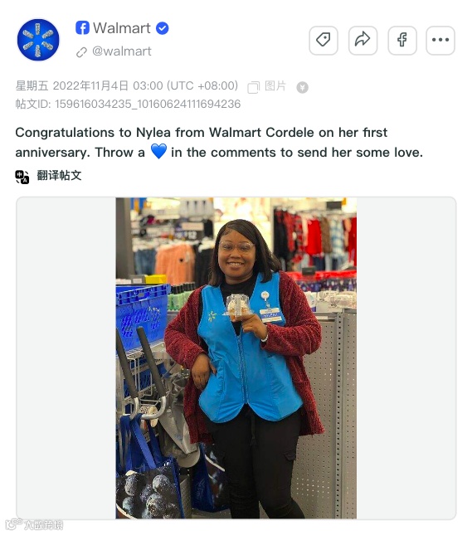Click the Facebook logo beside Walmart name
The image size is (472, 535).
point(82,27)
